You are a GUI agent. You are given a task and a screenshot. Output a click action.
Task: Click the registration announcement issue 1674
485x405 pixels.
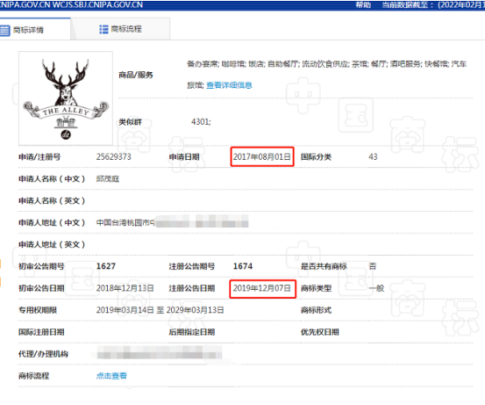(x=243, y=266)
